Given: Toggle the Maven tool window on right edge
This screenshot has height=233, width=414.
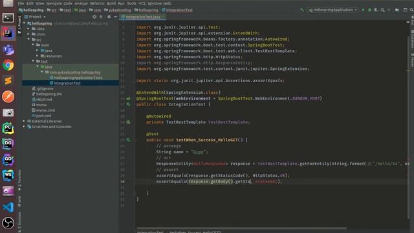Looking at the screenshot, I should tap(412, 60).
